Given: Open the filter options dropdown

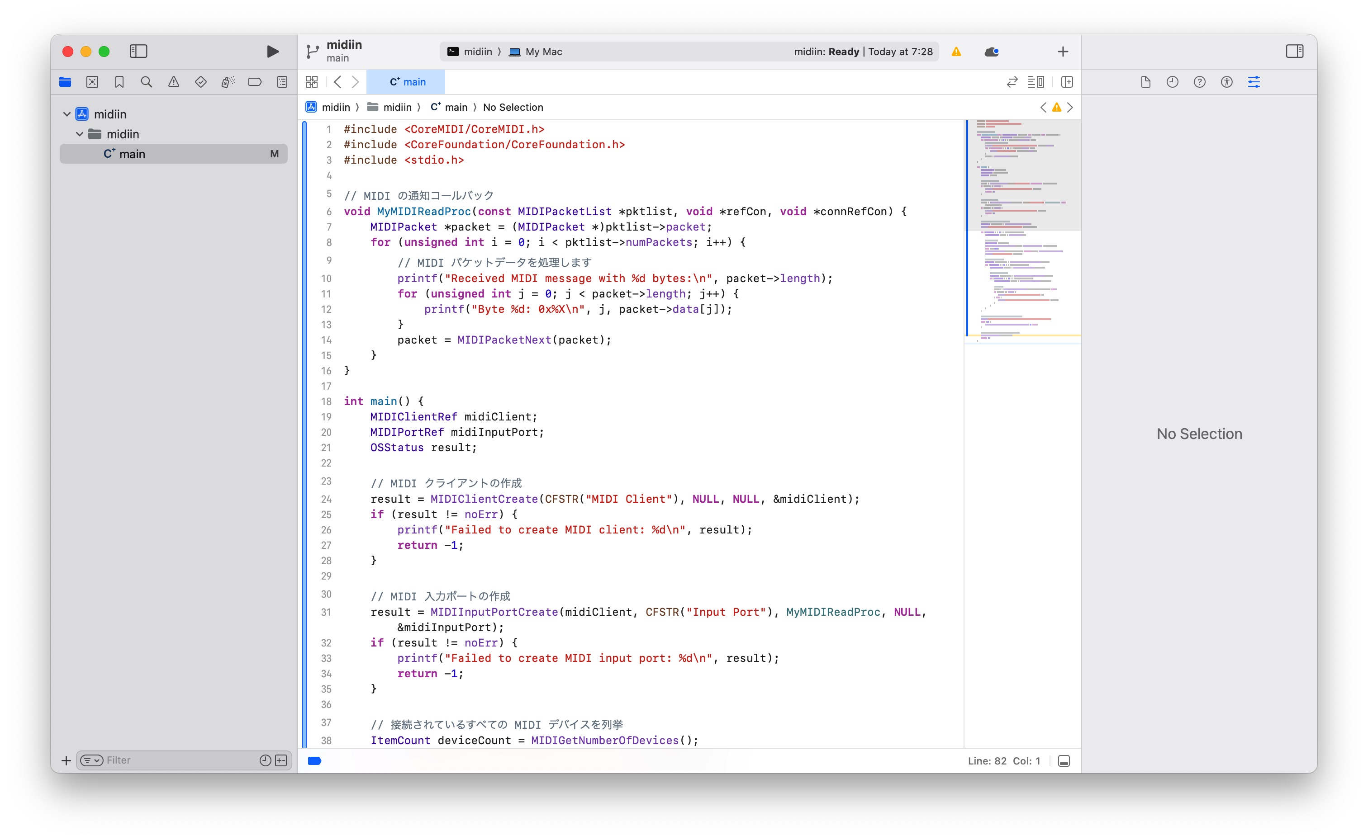Looking at the screenshot, I should pos(92,760).
